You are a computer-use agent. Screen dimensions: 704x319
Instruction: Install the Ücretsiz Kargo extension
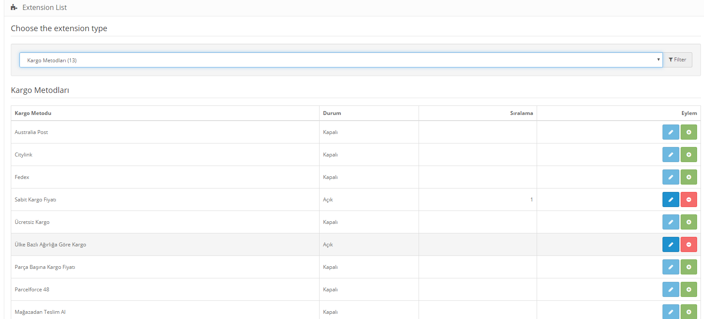click(x=689, y=222)
